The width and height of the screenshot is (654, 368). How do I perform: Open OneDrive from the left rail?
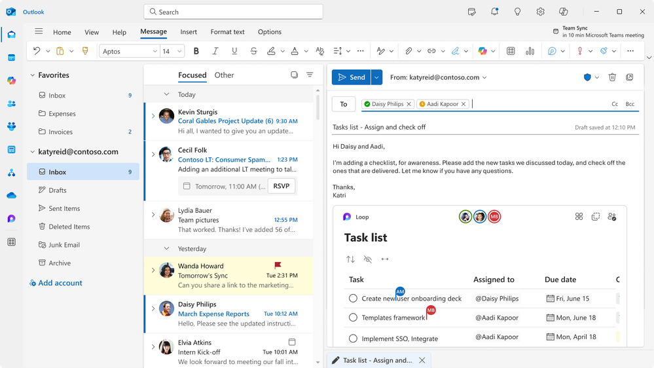[x=11, y=195]
